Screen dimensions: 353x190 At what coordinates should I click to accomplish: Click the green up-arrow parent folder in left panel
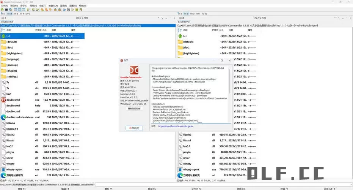click(x=3, y=36)
